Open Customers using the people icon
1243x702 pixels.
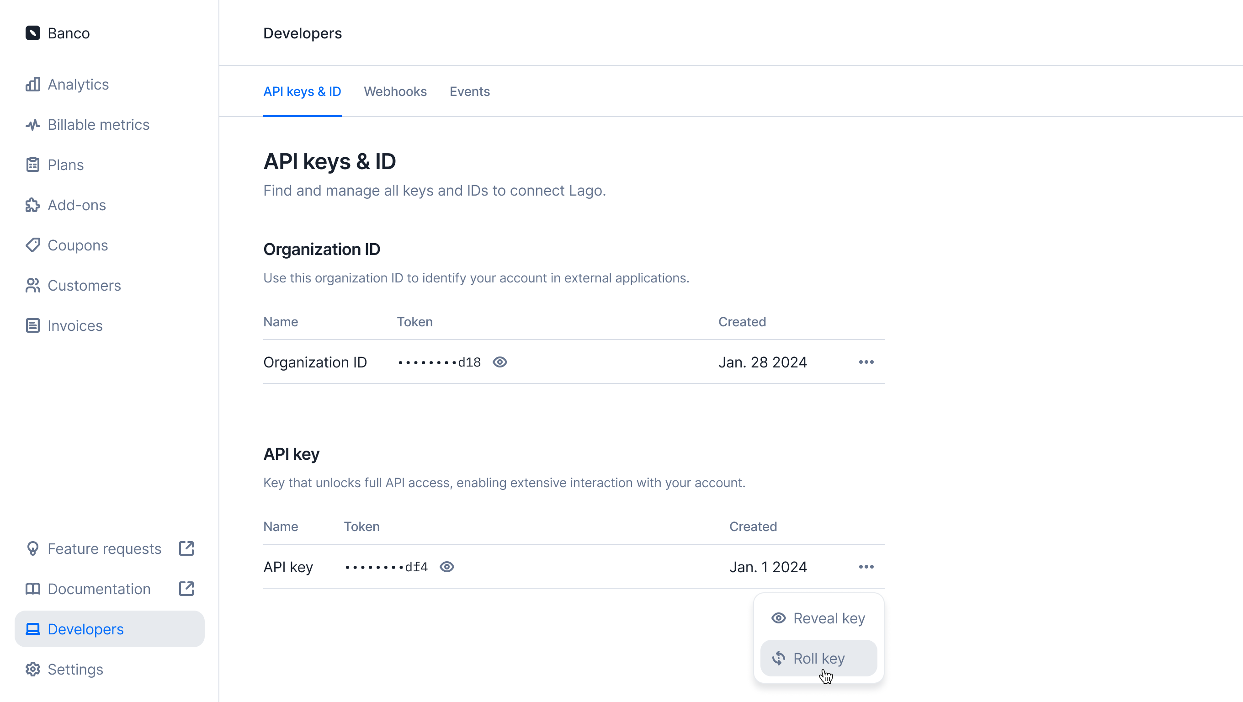32,286
